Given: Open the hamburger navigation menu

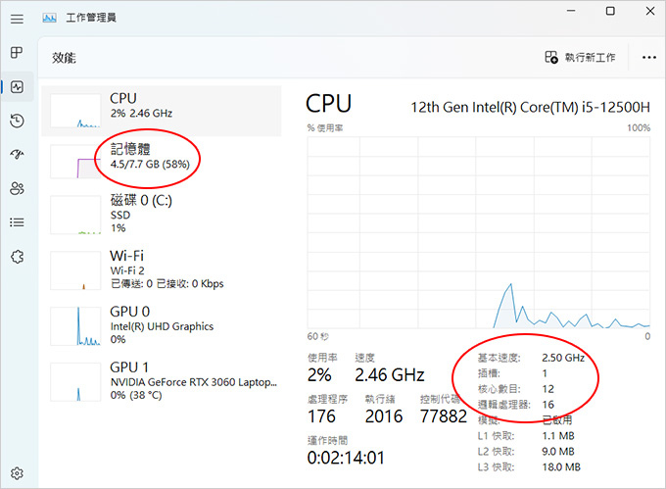Looking at the screenshot, I should tap(17, 19).
